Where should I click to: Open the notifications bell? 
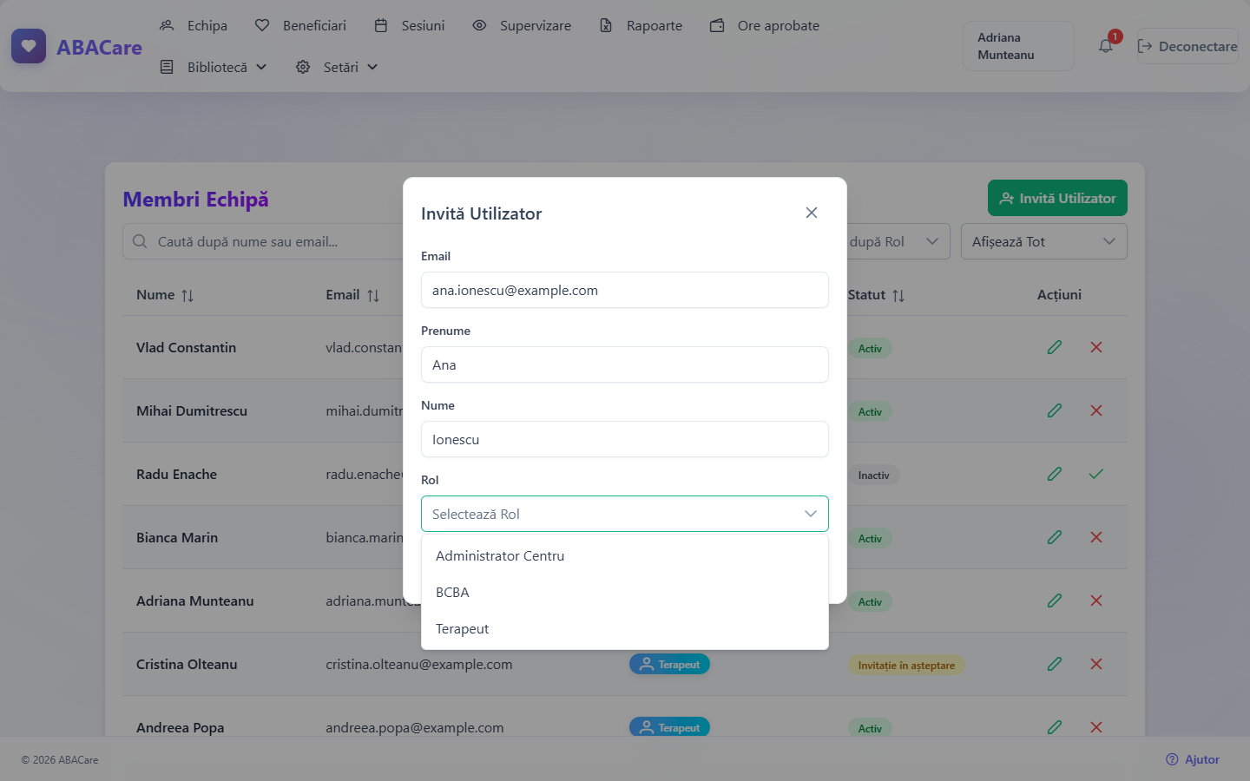click(x=1106, y=46)
